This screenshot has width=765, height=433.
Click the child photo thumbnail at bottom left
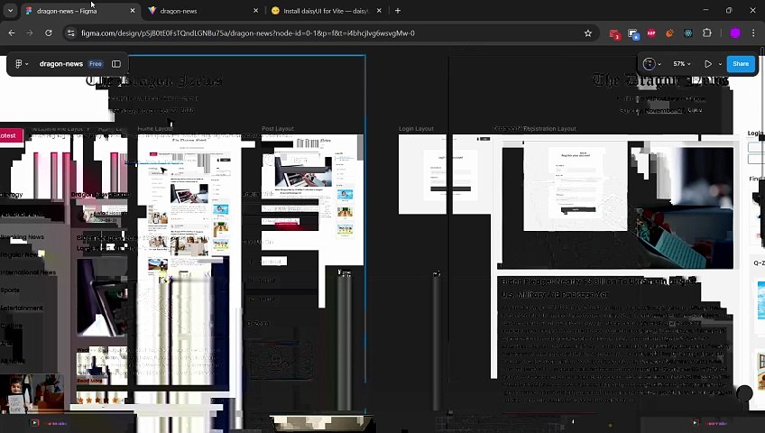click(x=32, y=394)
